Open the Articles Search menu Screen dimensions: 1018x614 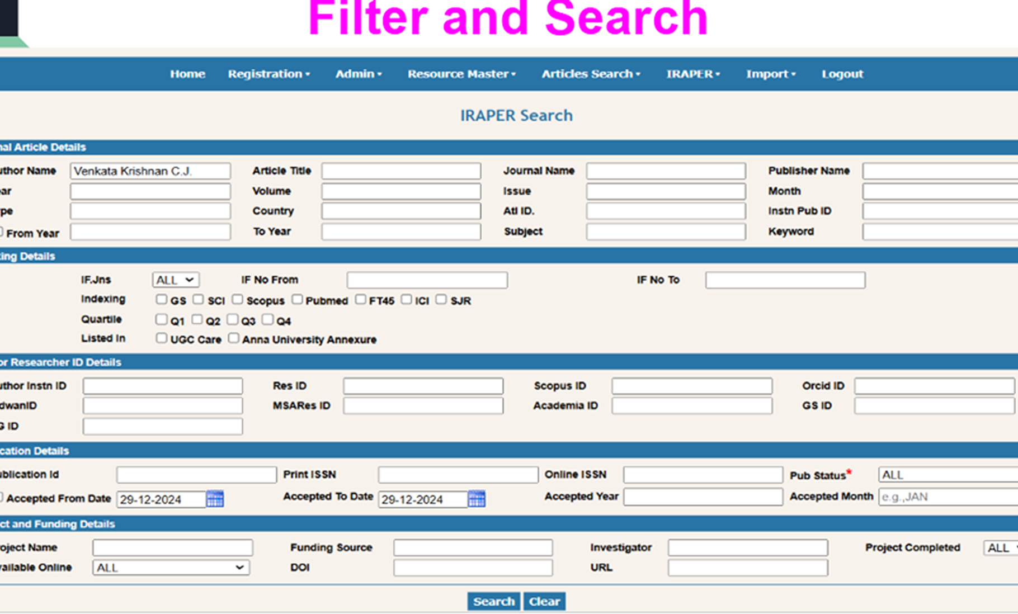click(x=590, y=74)
